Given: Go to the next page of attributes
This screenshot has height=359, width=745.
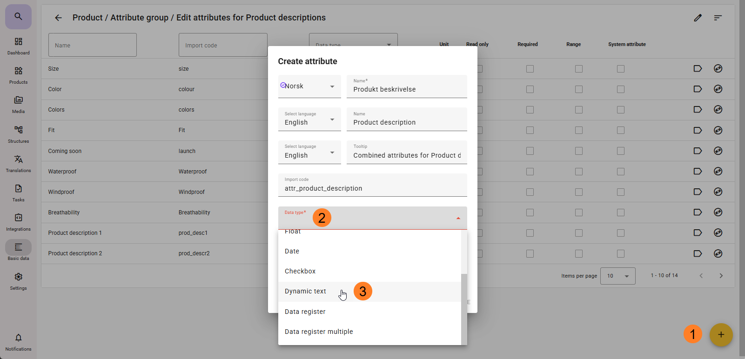Looking at the screenshot, I should coord(721,276).
